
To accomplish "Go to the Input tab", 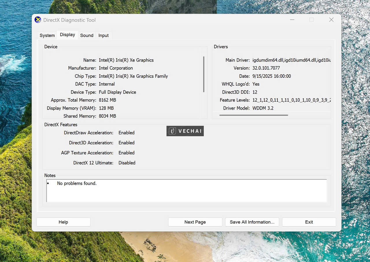I will (103, 35).
